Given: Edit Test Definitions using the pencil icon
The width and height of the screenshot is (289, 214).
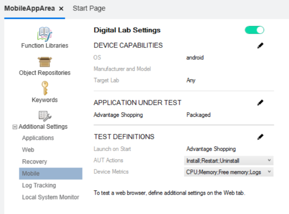Looking at the screenshot, I should (260, 137).
